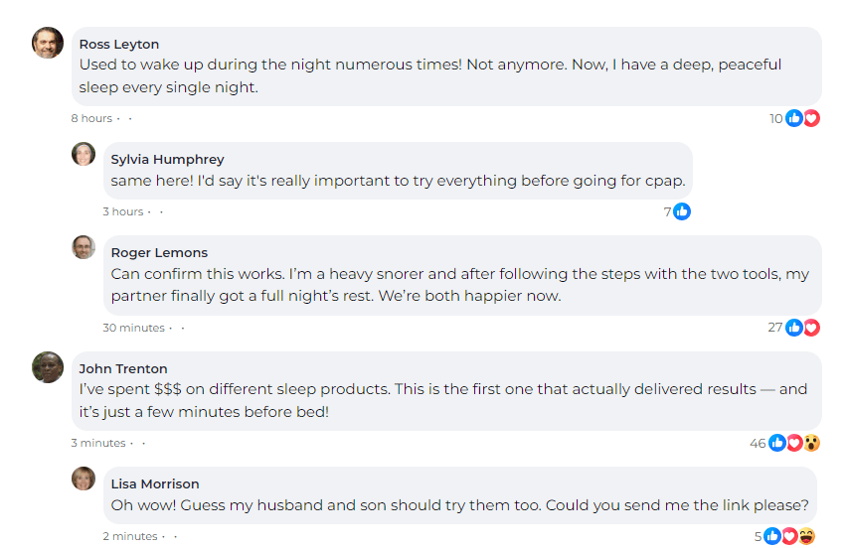846x548 pixels.
Task: Click the like icon on Sylvia Humphrey's reply
Action: 682,211
